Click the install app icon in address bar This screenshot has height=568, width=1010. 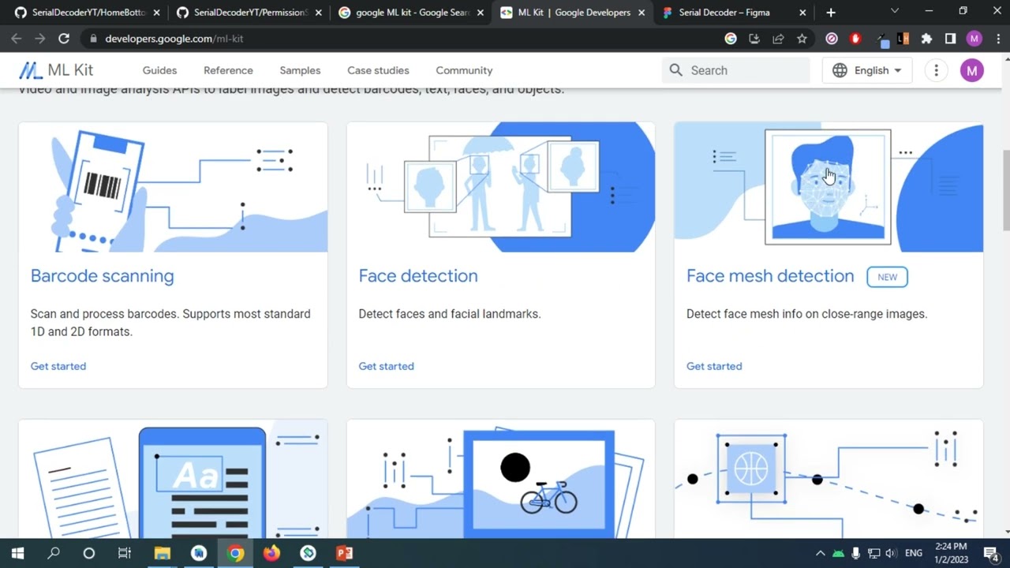754,39
